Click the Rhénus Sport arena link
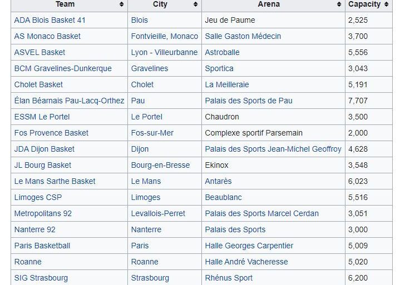Image resolution: width=405 pixels, height=285 pixels. point(229,278)
